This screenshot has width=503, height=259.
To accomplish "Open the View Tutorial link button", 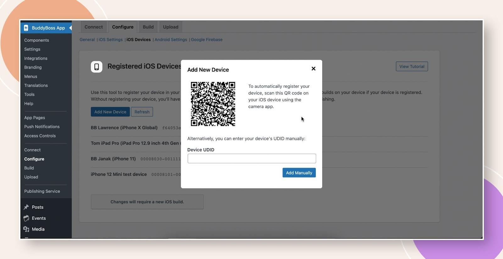I will coord(412,67).
